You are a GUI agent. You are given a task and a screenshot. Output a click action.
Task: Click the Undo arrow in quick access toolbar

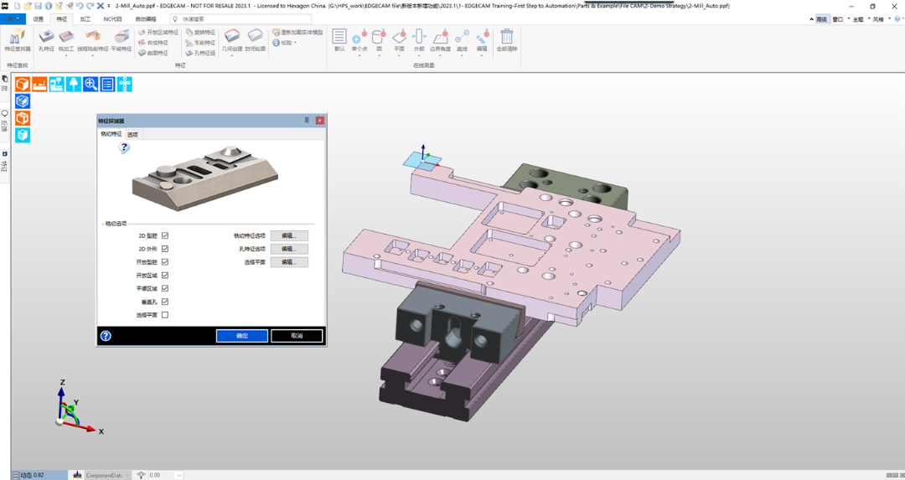point(80,6)
